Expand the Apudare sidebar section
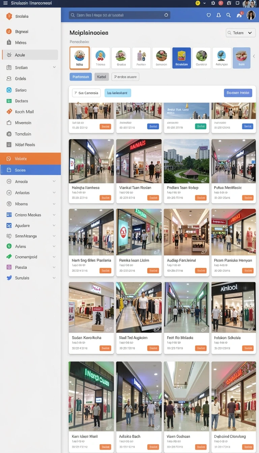The width and height of the screenshot is (259, 453). pyautogui.click(x=54, y=225)
